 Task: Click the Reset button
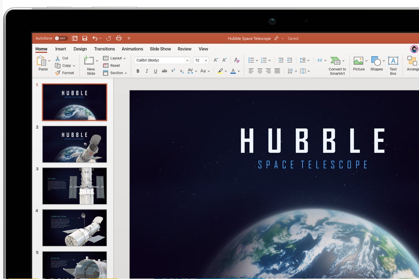pos(112,65)
